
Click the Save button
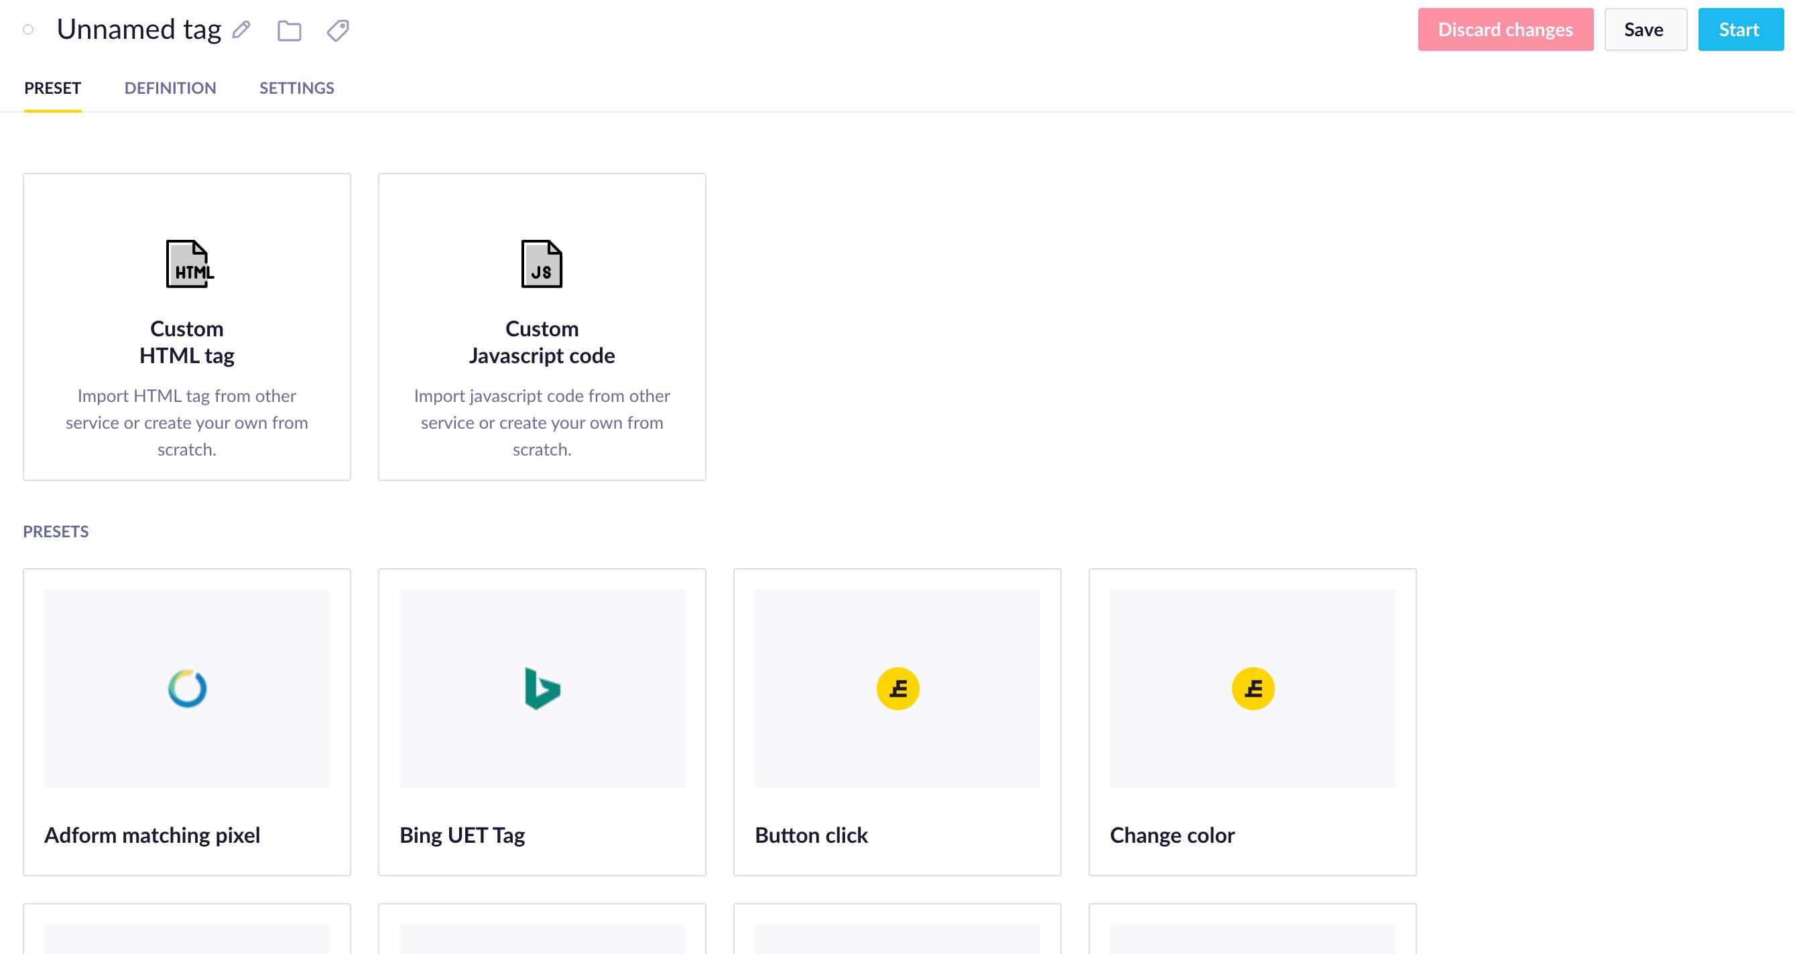pyautogui.click(x=1644, y=30)
